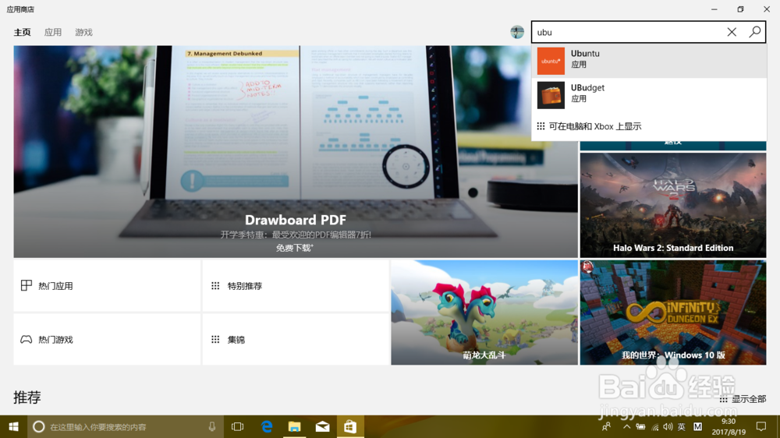Click the Cortana microphone icon
This screenshot has width=780, height=438.
[x=212, y=426]
